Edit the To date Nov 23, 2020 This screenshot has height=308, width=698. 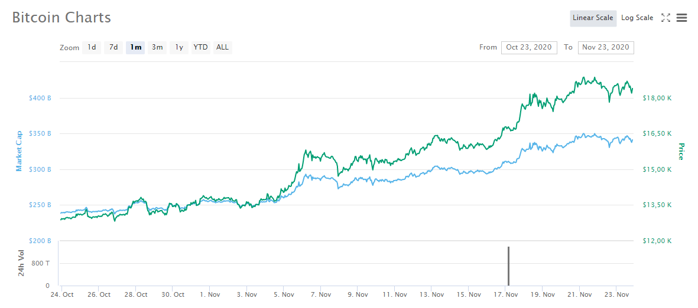click(606, 48)
